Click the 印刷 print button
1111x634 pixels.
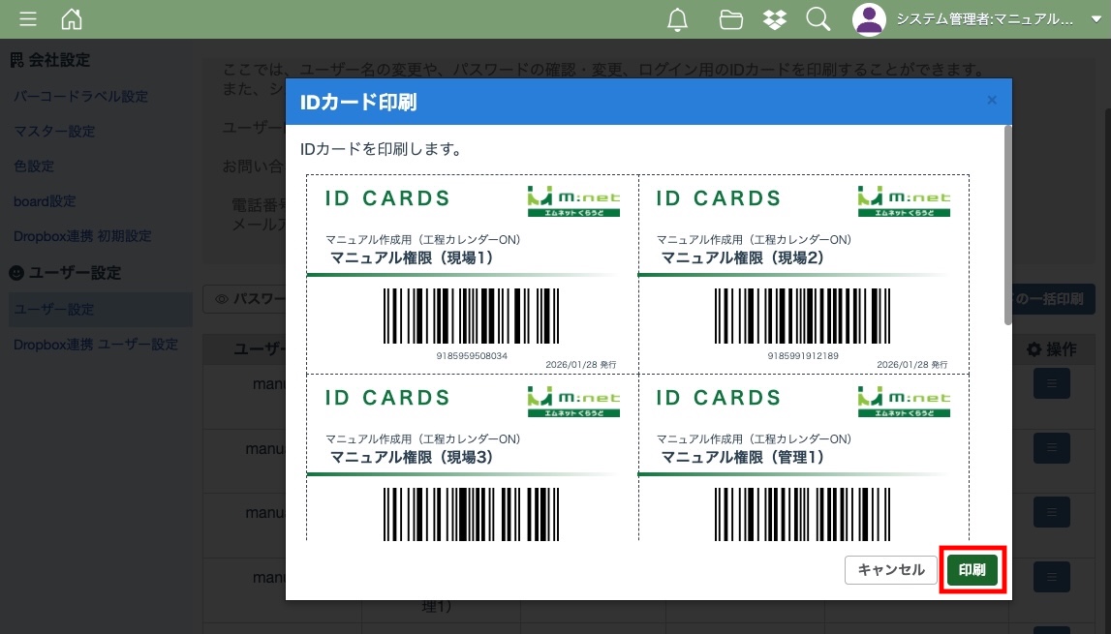pos(972,570)
